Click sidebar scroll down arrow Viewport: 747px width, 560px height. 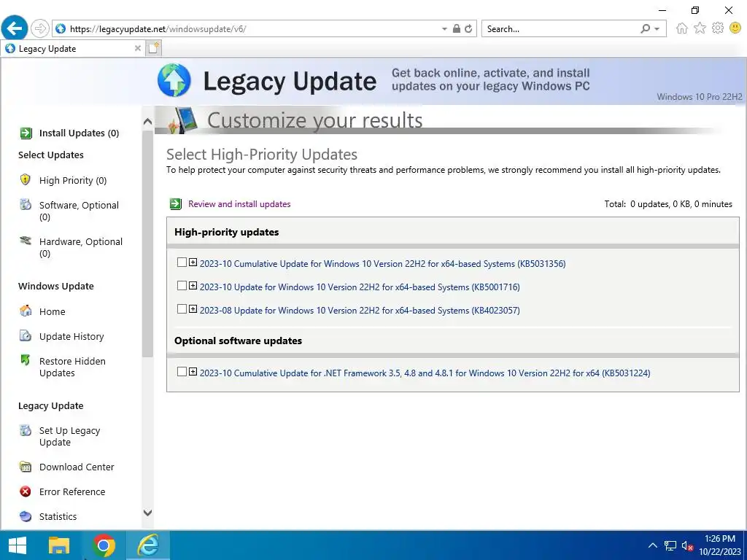coord(147,513)
